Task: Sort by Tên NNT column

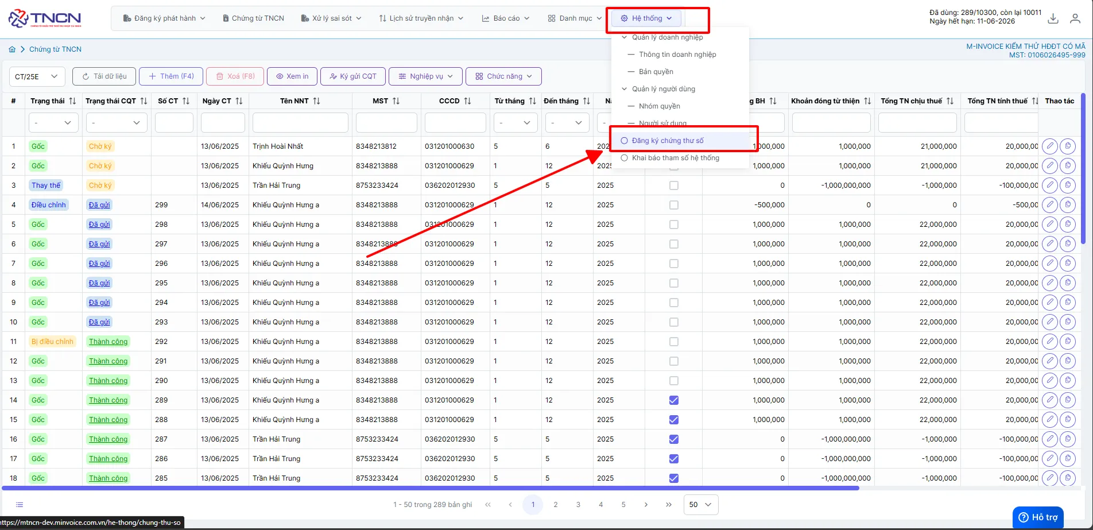Action: (x=316, y=101)
